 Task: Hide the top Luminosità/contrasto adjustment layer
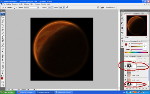[x=125, y=66]
